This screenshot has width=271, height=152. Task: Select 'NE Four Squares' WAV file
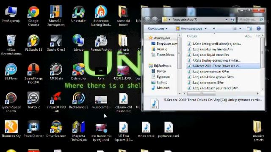coord(124,131)
